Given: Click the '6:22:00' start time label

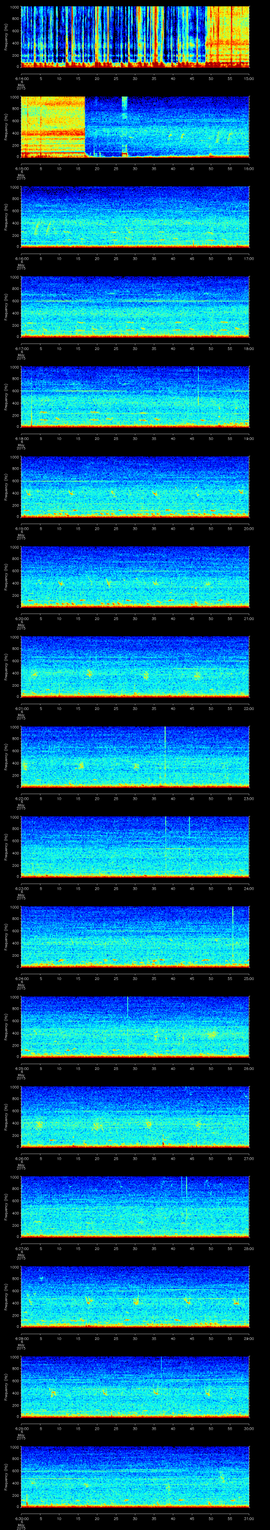Looking at the screenshot, I should [x=21, y=798].
